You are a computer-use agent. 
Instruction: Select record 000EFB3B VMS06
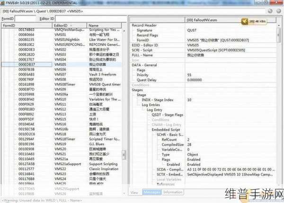62,70
